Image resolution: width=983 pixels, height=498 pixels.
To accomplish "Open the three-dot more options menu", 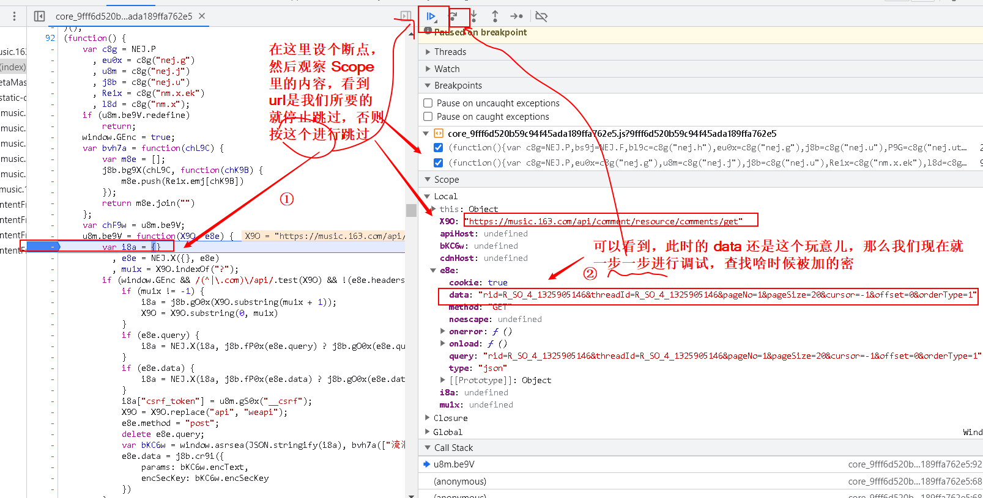I will click(x=14, y=16).
